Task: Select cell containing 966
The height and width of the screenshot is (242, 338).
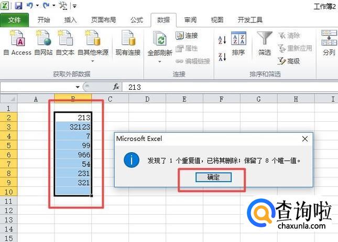Action: pyautogui.click(x=73, y=154)
